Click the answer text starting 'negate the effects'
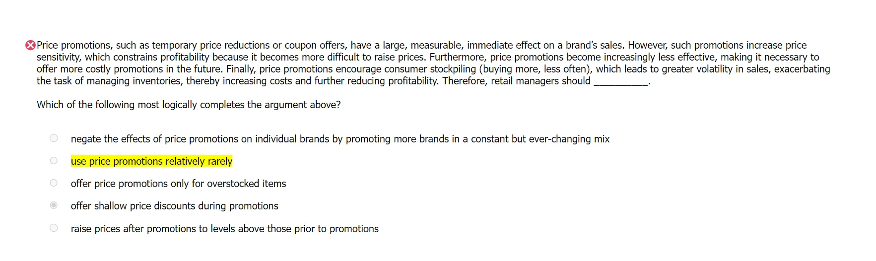 point(340,139)
